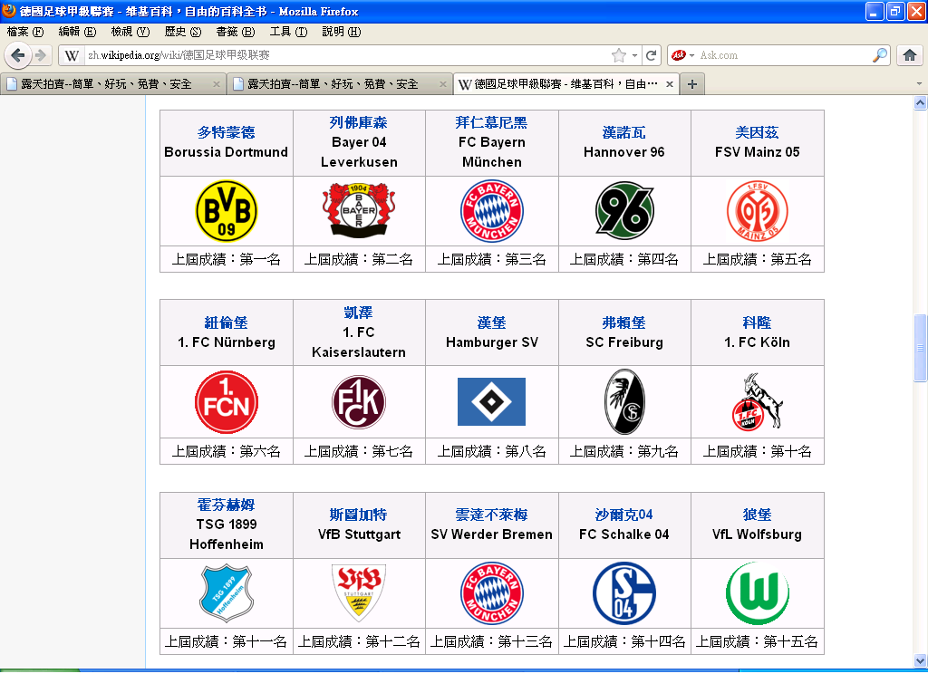Reload the page with refresh icon

pos(652,55)
